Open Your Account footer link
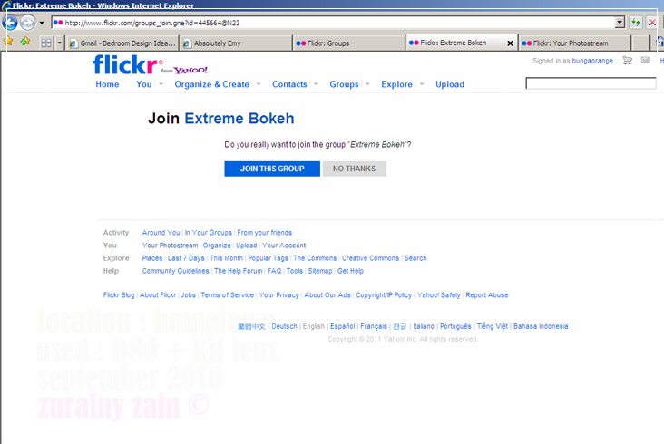 tap(284, 246)
